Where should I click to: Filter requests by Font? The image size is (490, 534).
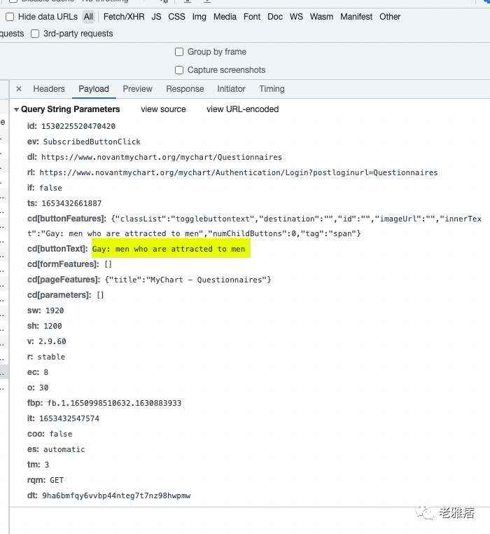pos(252,17)
